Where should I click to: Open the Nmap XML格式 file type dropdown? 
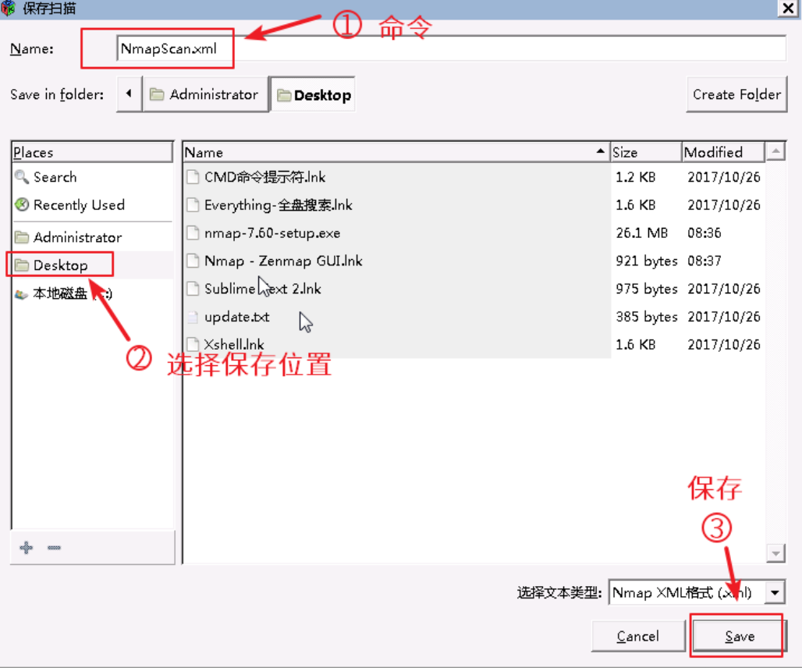[696, 592]
